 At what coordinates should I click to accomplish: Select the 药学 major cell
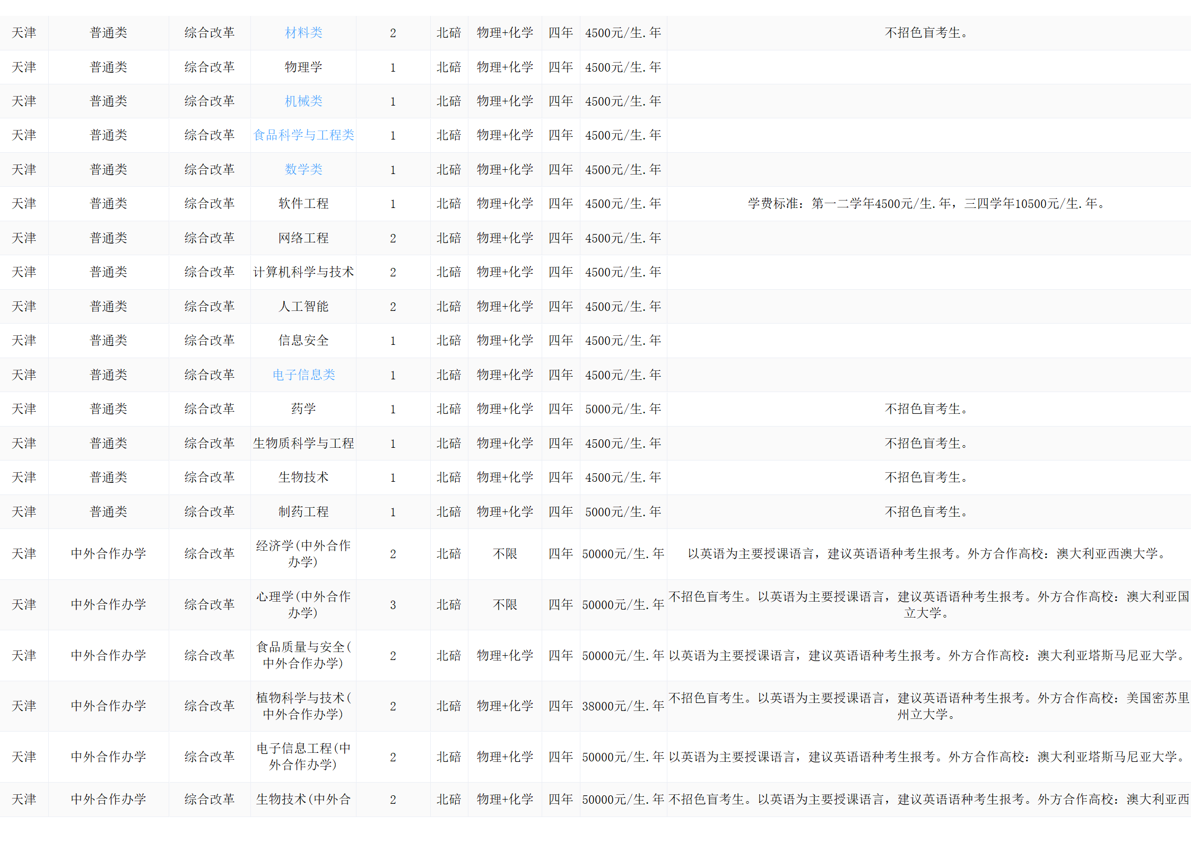click(303, 409)
